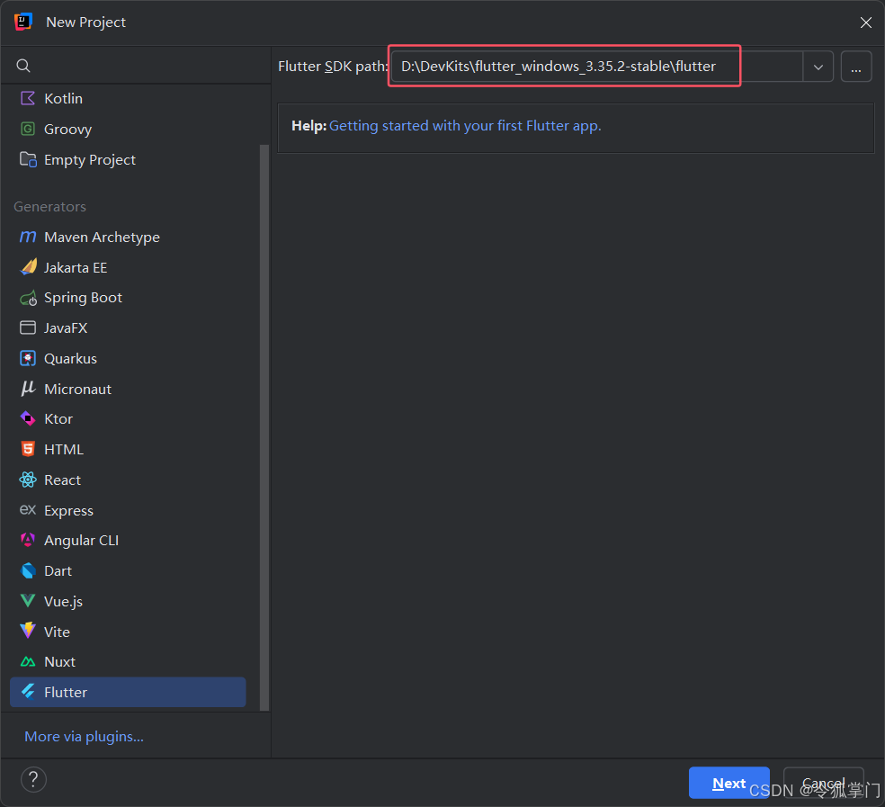Choose the Dart generator label
Screen dimensions: 885x807
tap(58, 570)
